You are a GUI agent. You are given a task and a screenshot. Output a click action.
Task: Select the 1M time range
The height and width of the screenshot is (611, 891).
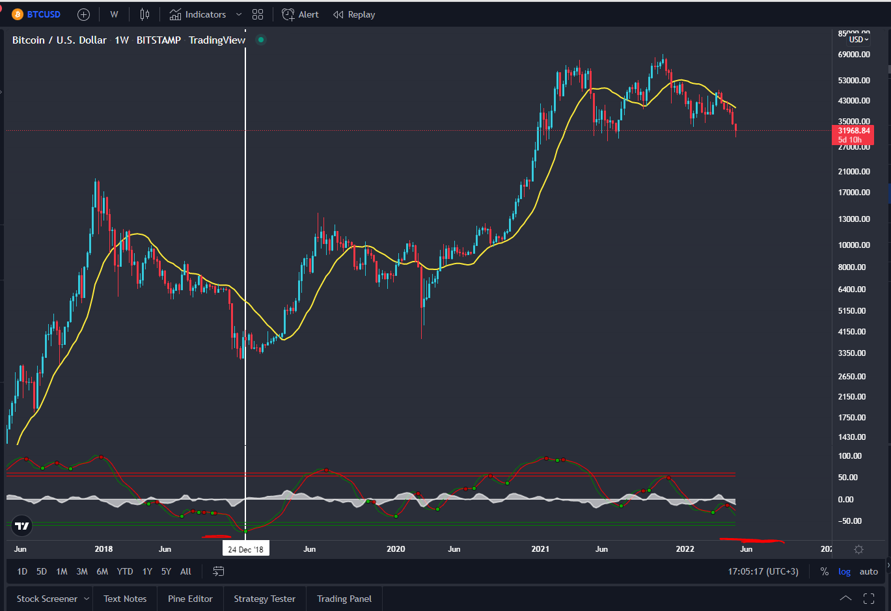click(x=62, y=571)
